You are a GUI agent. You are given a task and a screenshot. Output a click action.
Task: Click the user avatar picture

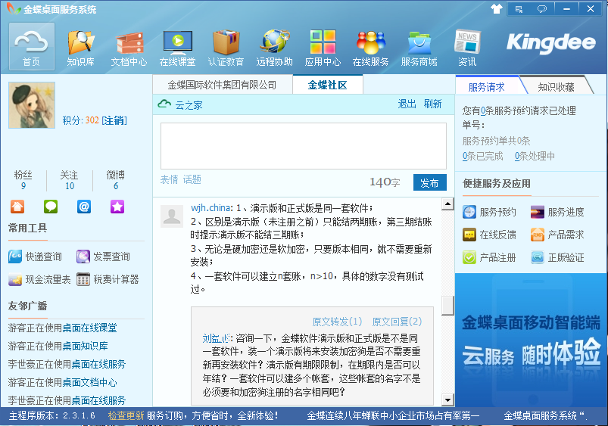32,105
